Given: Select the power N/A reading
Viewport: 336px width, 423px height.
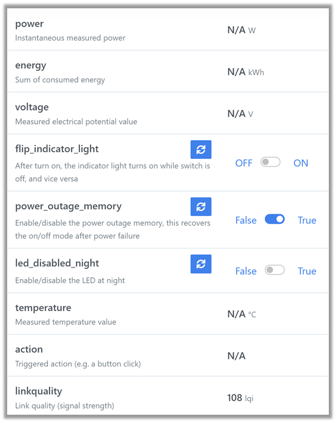Looking at the screenshot, I should pos(236,30).
